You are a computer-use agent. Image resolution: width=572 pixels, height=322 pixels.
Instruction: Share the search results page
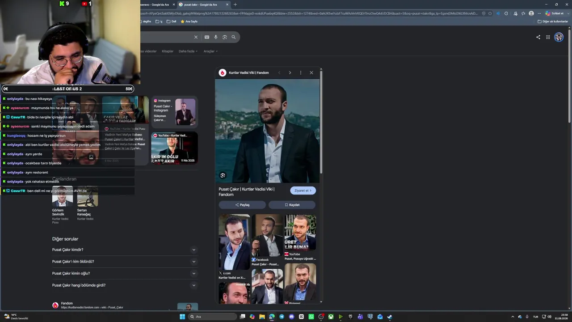(538, 37)
